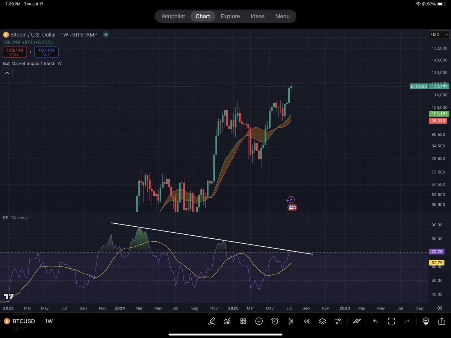The width and height of the screenshot is (451, 338).
Task: Tap the replay rewind icon
Action: click(x=306, y=321)
